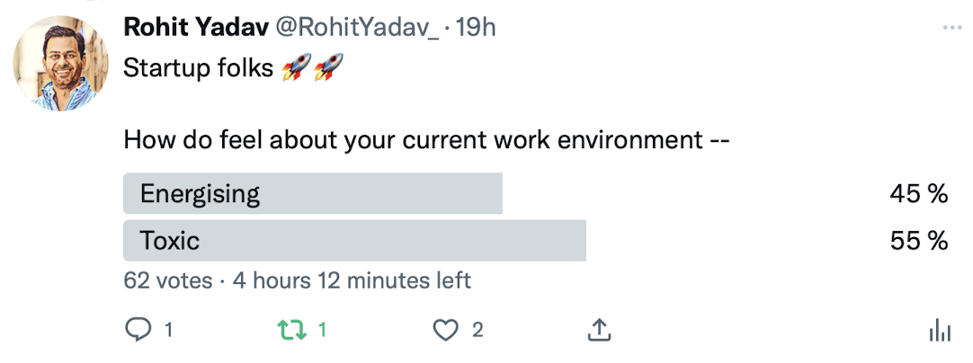Click the 55 % poll result
Viewport: 973px width, 363px height.
[x=919, y=241]
